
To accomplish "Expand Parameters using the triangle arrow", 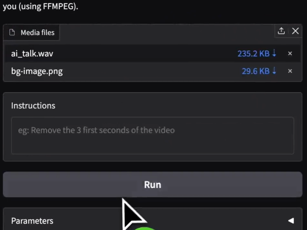I will coord(291,221).
